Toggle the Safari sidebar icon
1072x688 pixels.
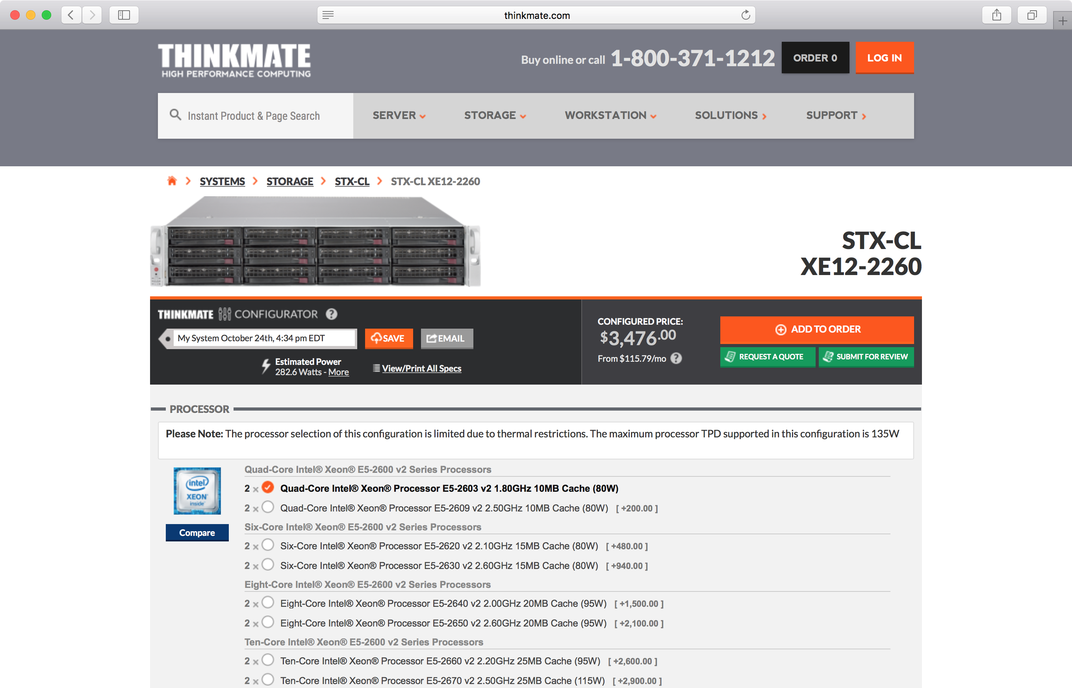click(x=124, y=15)
